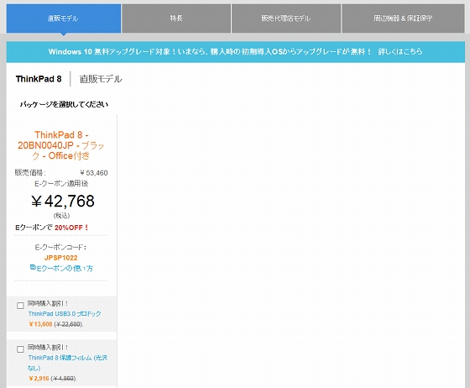This screenshot has height=388, width=470.
Task: Select the 直販モデル tab
Action: [64, 18]
